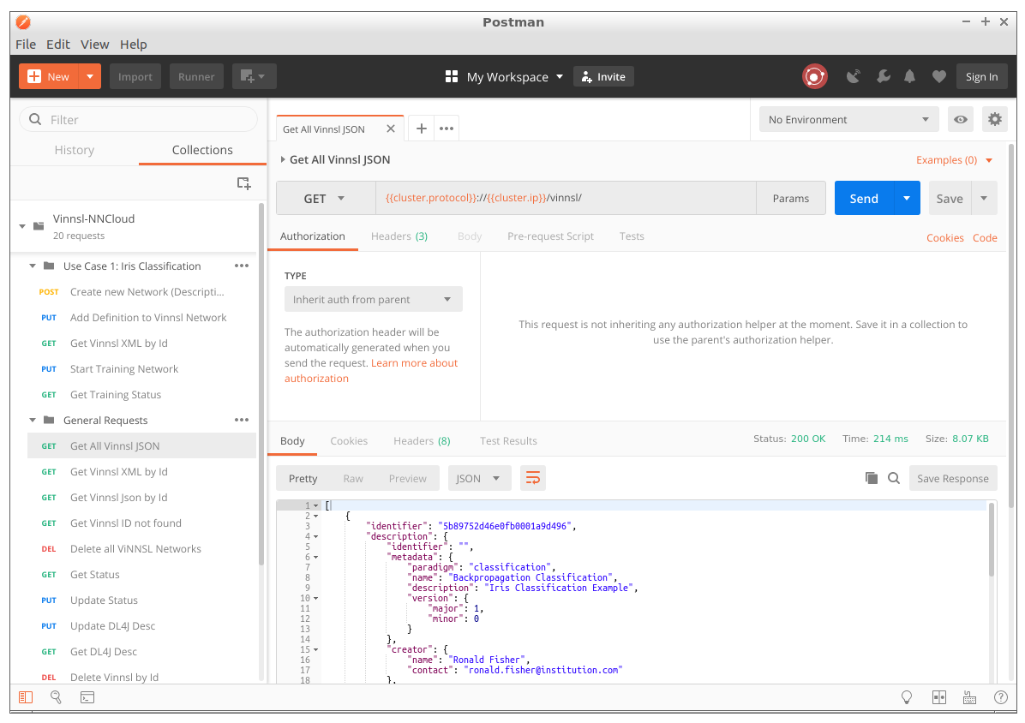This screenshot has height=723, width=1025.
Task: Switch response view to Raw
Action: pos(353,478)
